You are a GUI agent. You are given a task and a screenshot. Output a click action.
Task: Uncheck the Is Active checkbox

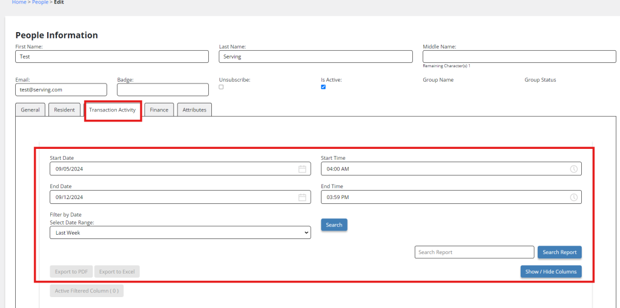pyautogui.click(x=323, y=87)
